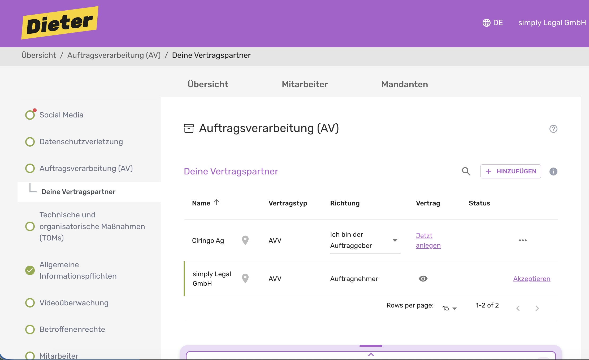Switch to the Mandanten tab
This screenshot has height=360, width=589.
tap(404, 84)
